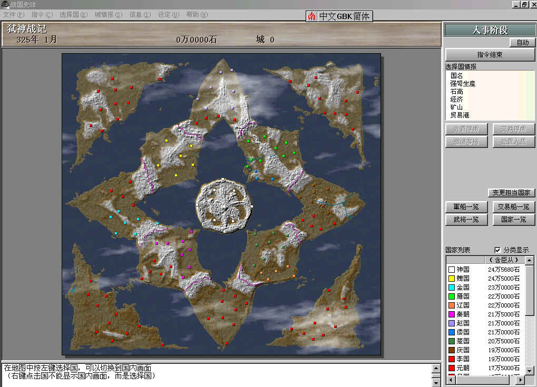The width and height of the screenshot is (537, 387).
Task: Select the orange 辽国 color swatch
Action: pos(451,305)
